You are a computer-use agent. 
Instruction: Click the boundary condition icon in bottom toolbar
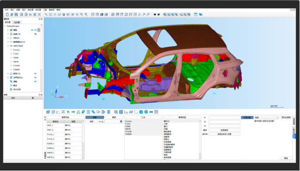click(x=83, y=112)
